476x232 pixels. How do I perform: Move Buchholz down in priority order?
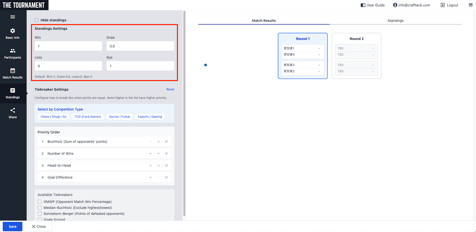coord(158,142)
